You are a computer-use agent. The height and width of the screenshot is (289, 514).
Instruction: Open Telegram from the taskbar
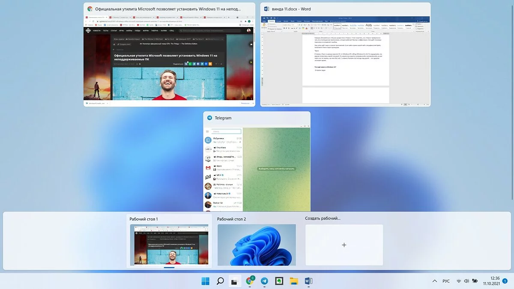(x=265, y=281)
